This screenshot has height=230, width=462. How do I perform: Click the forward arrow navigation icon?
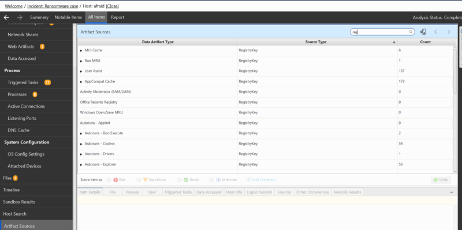20,17
